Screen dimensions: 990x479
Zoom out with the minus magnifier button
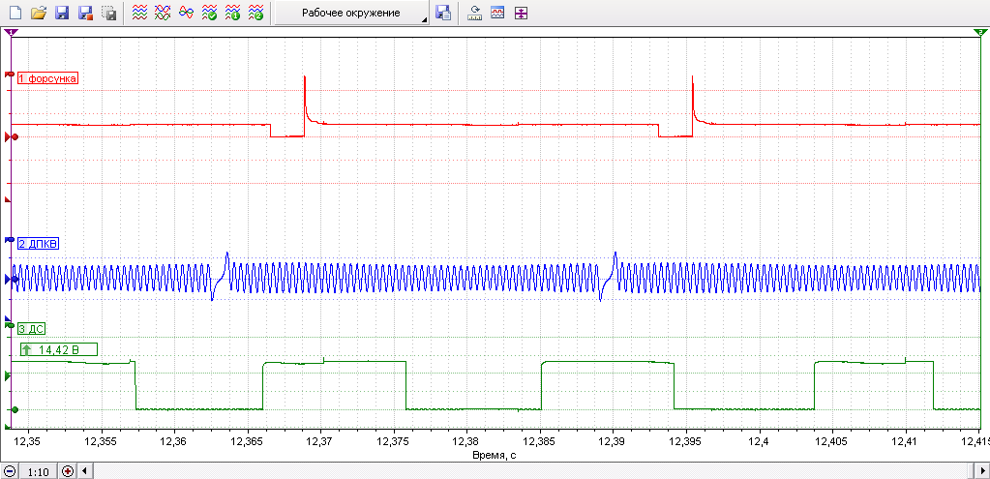10,471
